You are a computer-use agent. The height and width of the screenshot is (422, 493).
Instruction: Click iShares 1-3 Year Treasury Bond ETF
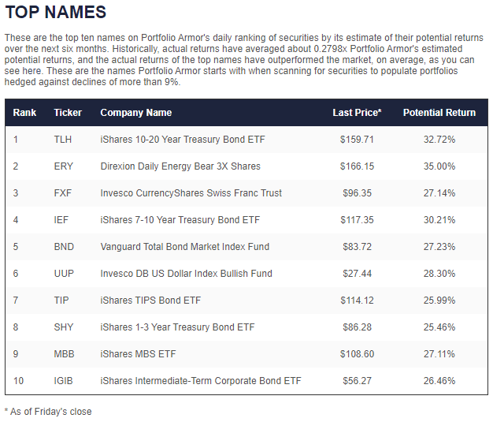click(x=177, y=327)
